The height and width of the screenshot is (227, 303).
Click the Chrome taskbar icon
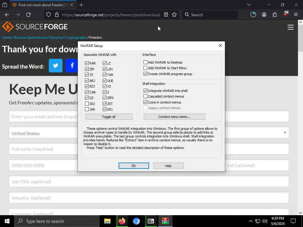[136, 221]
